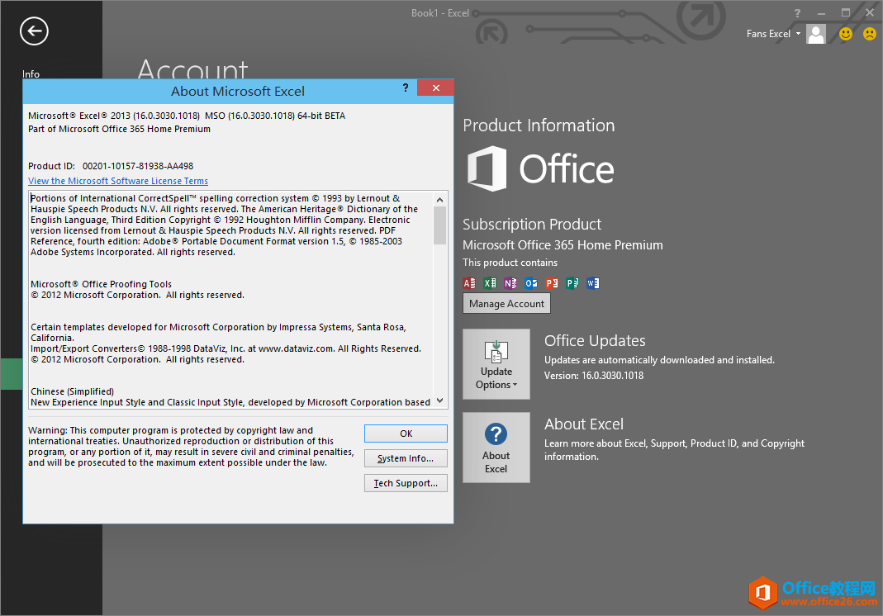Click the user profile picture
Screen dimensions: 883x616
point(816,34)
